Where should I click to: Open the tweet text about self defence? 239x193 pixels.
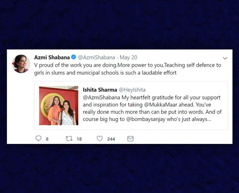pyautogui.click(x=127, y=69)
